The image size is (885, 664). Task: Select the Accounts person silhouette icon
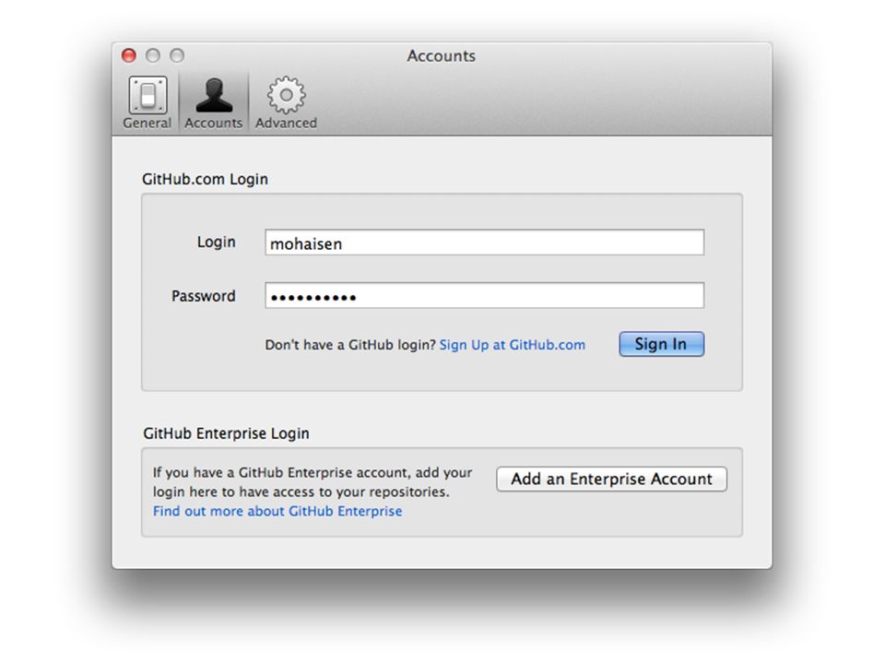point(214,95)
